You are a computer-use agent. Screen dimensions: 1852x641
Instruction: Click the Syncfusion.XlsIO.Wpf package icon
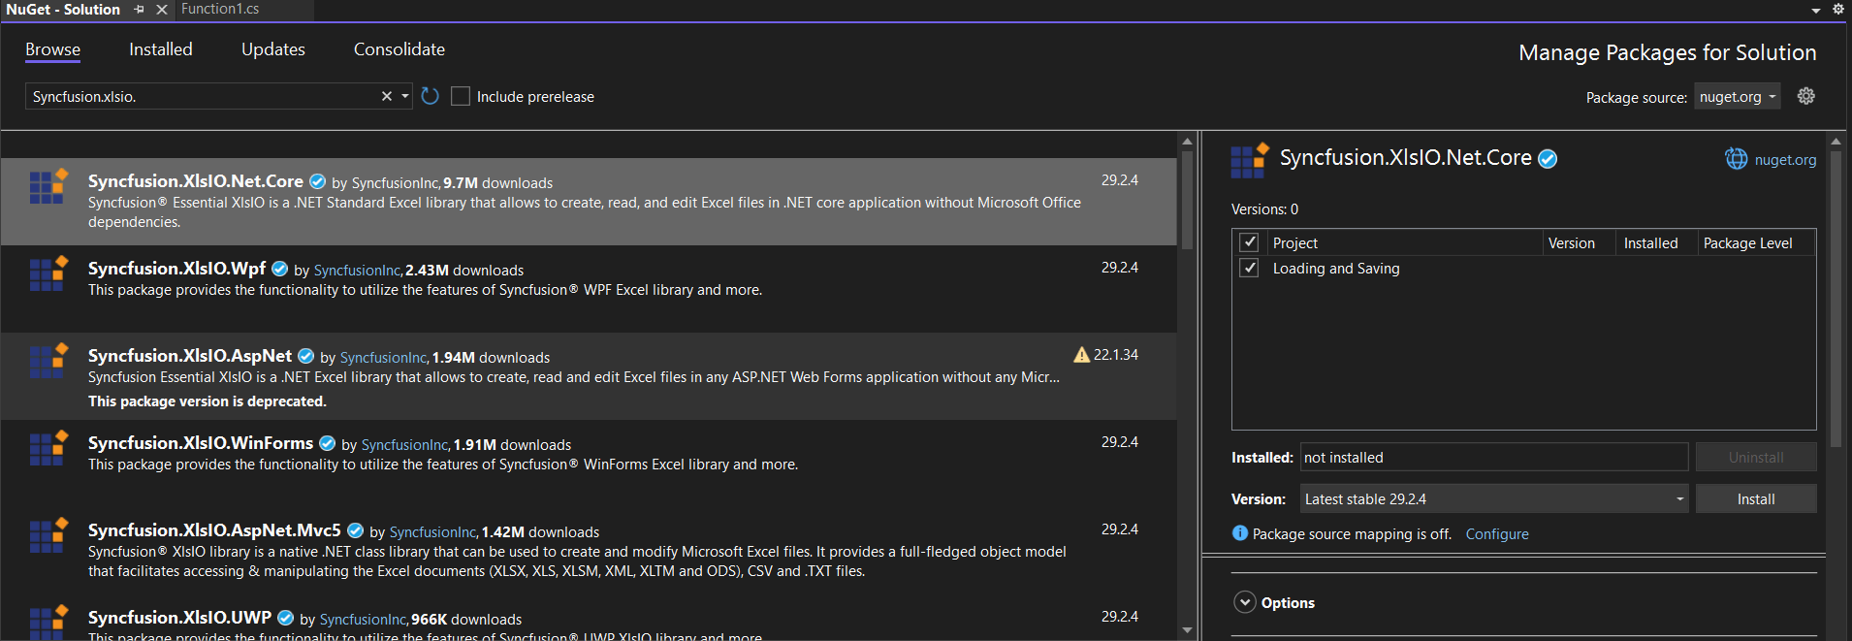tap(48, 273)
